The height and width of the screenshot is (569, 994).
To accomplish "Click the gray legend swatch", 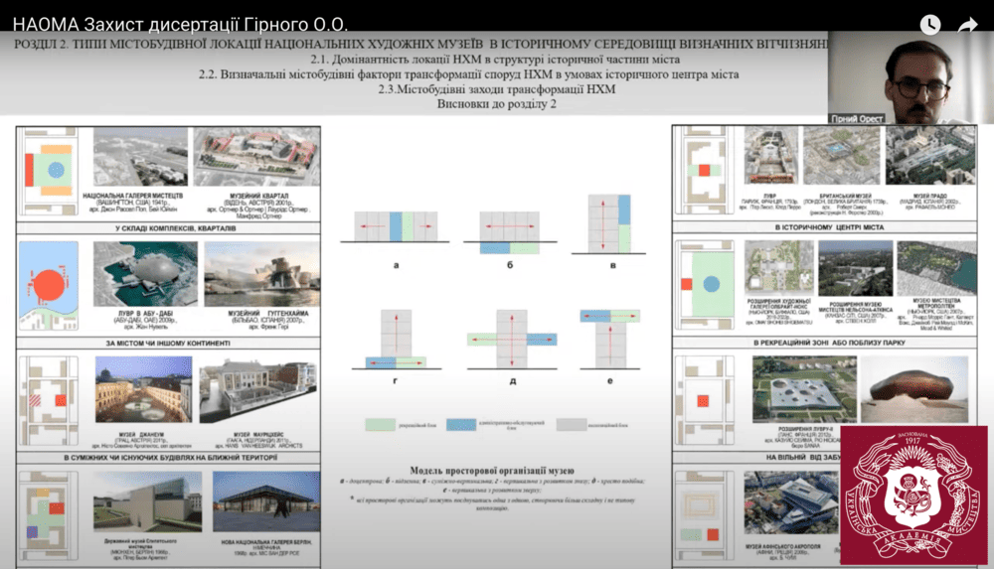I will coord(572,425).
